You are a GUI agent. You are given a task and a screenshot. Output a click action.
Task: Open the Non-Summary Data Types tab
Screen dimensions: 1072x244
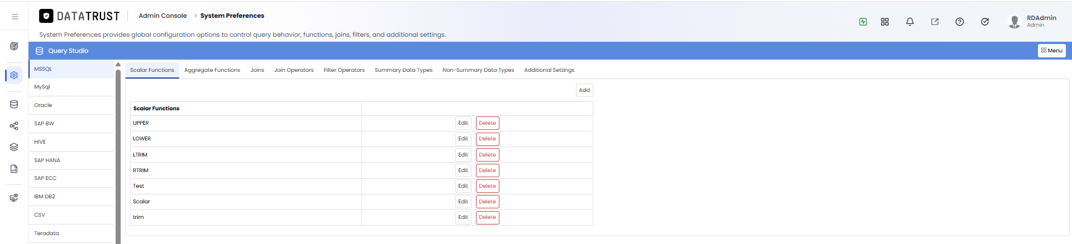click(478, 70)
